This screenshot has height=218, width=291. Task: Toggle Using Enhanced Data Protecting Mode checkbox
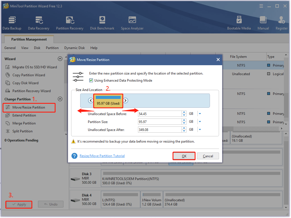point(91,81)
